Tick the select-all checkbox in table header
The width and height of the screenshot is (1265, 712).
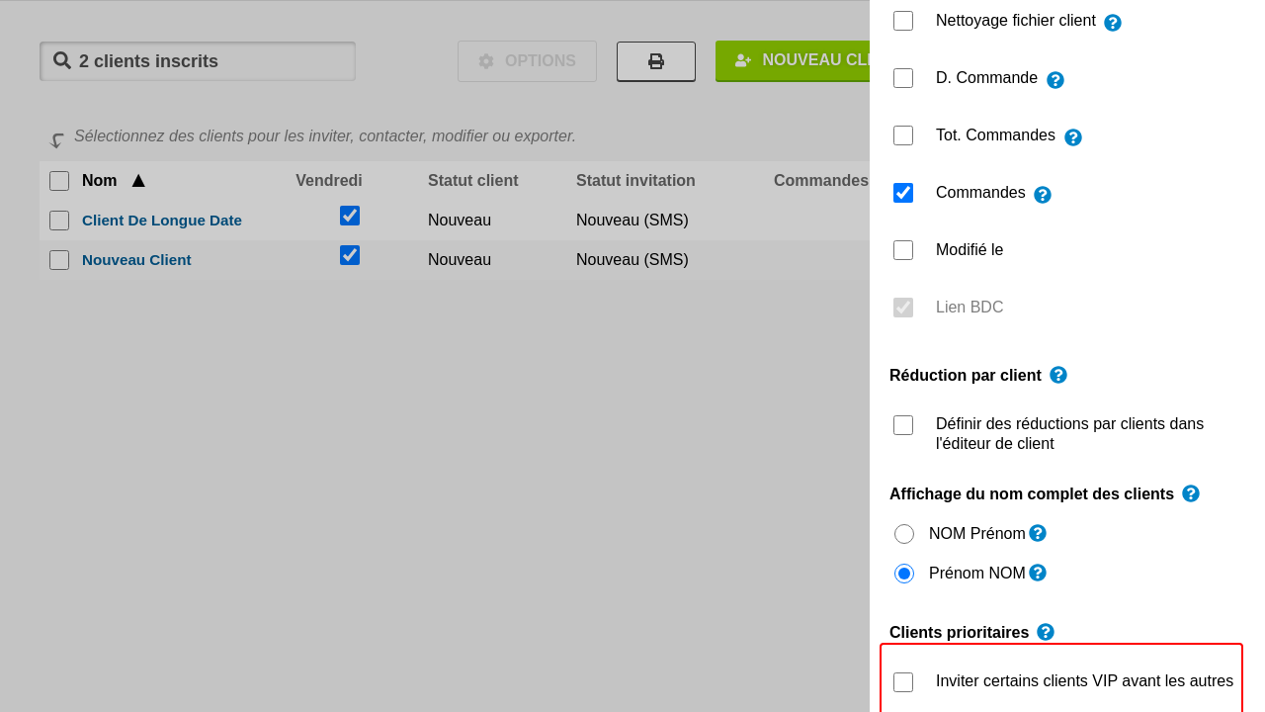[x=59, y=181]
